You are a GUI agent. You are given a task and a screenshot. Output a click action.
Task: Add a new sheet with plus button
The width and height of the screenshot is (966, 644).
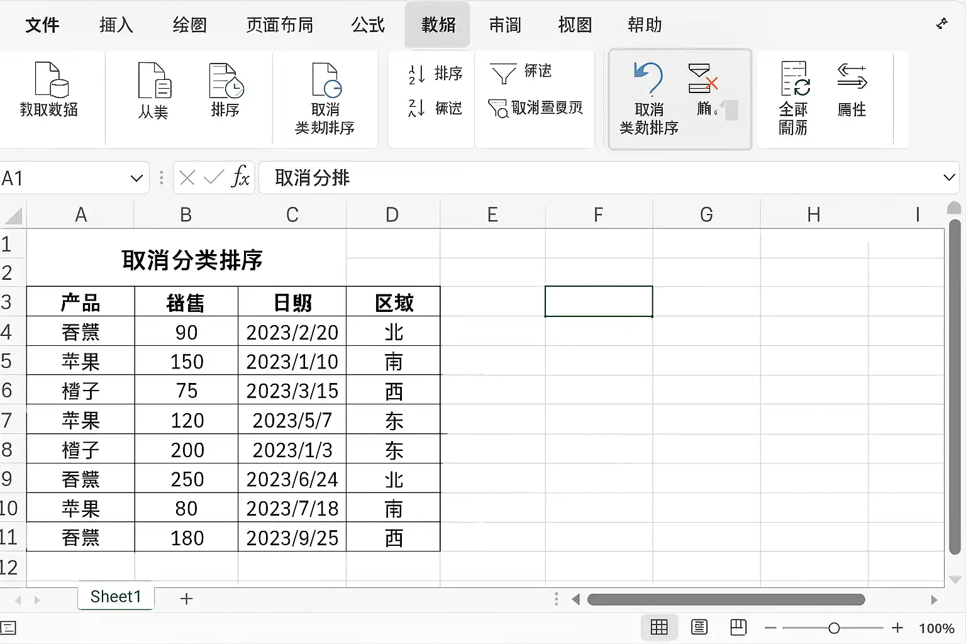pos(186,599)
